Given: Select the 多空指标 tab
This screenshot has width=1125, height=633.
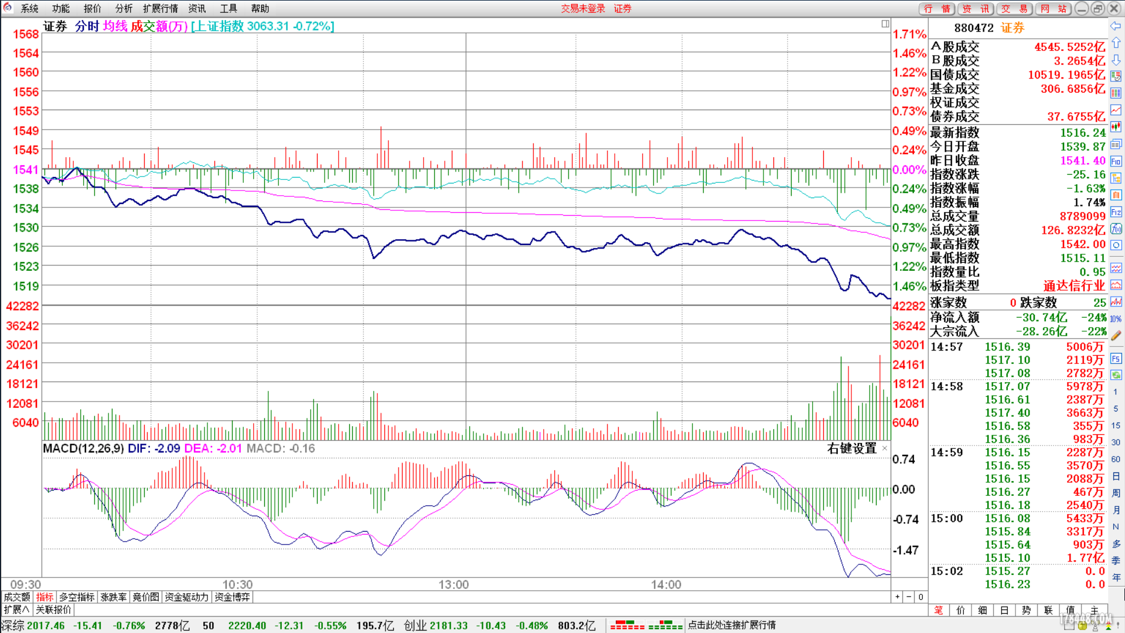Looking at the screenshot, I should click(77, 597).
